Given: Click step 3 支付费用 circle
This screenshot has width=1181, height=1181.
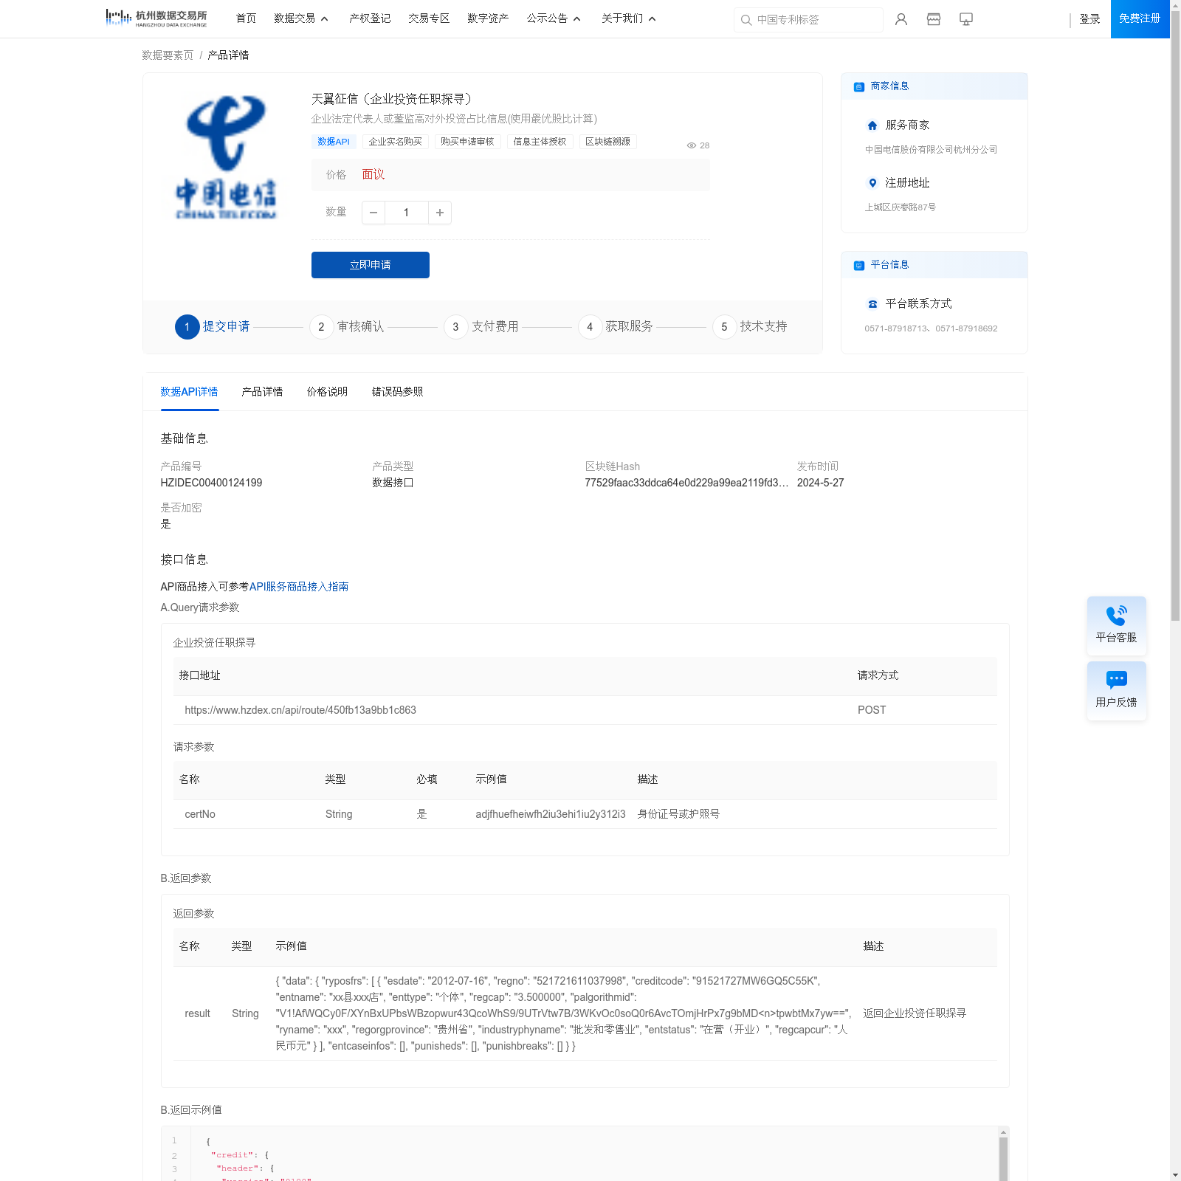Looking at the screenshot, I should point(455,327).
